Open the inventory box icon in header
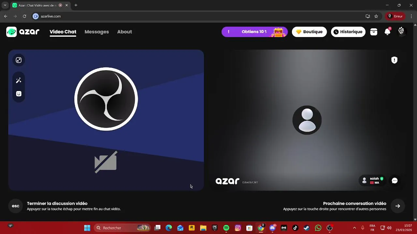The image size is (417, 234). tap(374, 32)
